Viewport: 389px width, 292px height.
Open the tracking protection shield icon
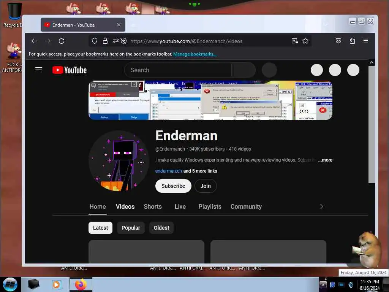pos(95,41)
